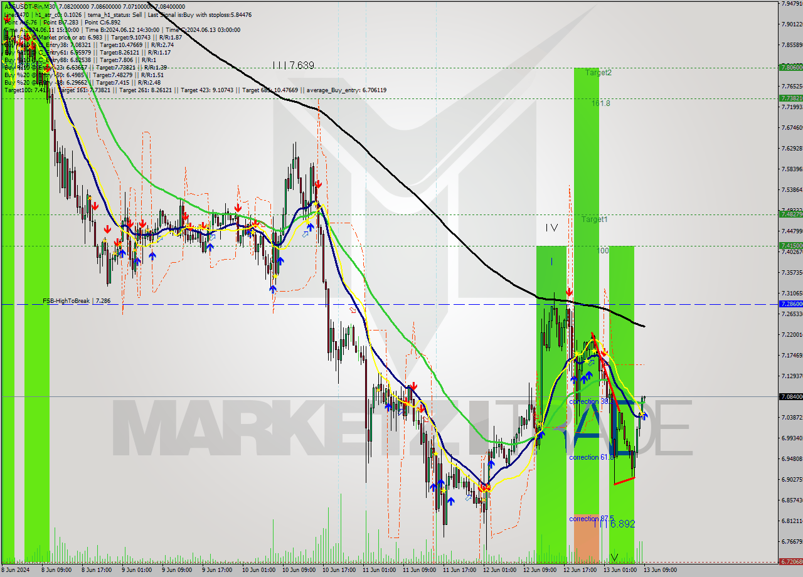Click the AXSUSDT-Bin,M30 symbol title
This screenshot has height=577, width=803.
(x=29, y=6)
